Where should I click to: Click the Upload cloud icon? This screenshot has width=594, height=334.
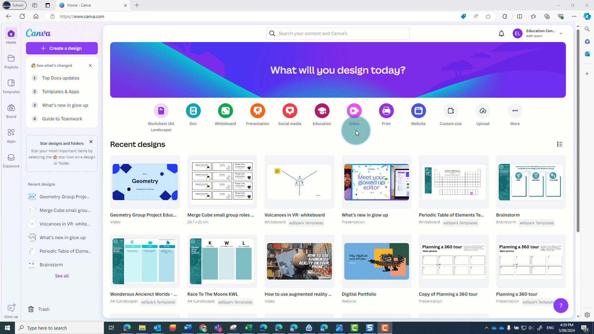pos(483,111)
